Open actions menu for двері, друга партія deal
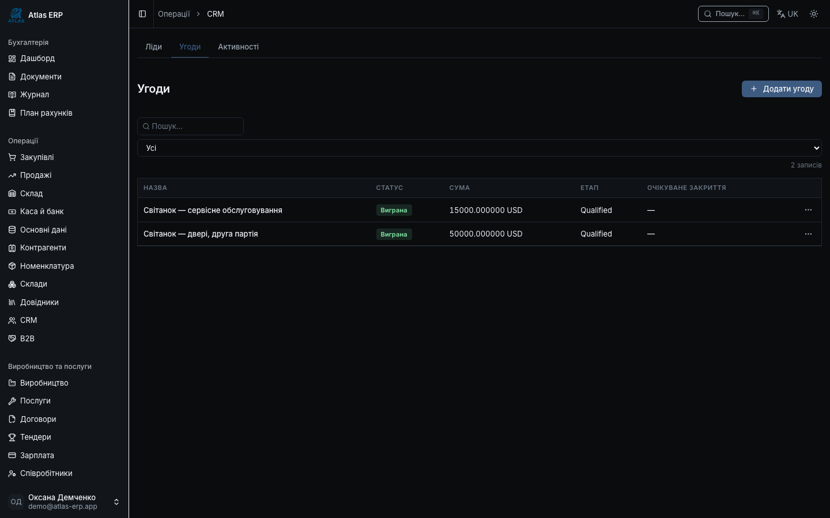 pyautogui.click(x=808, y=234)
